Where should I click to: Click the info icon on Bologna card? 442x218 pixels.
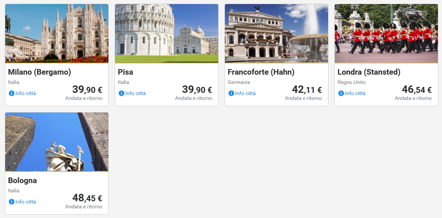point(12,202)
